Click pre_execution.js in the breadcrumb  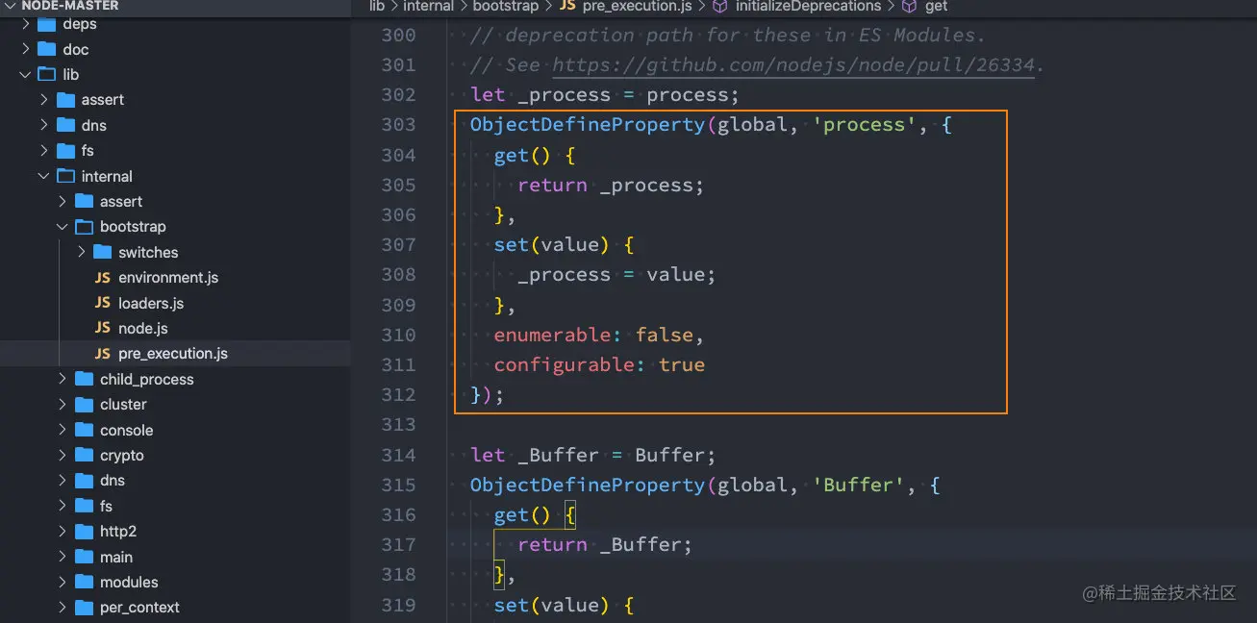pos(638,6)
